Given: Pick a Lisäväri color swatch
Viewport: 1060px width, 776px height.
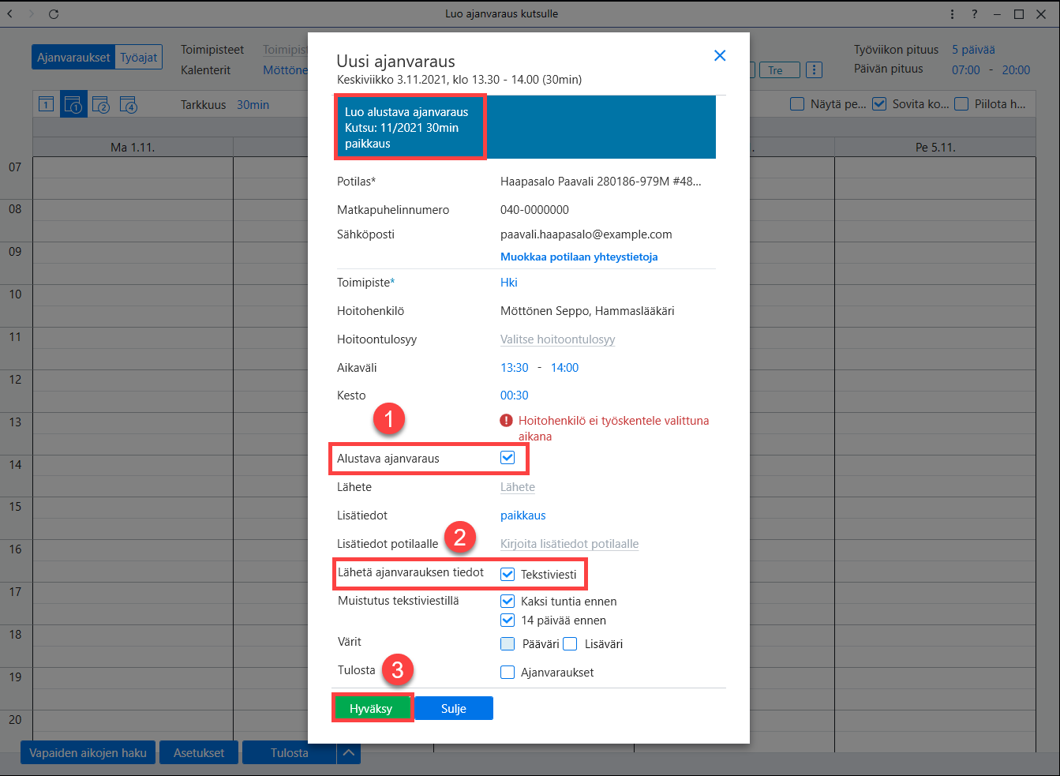Looking at the screenshot, I should (570, 643).
